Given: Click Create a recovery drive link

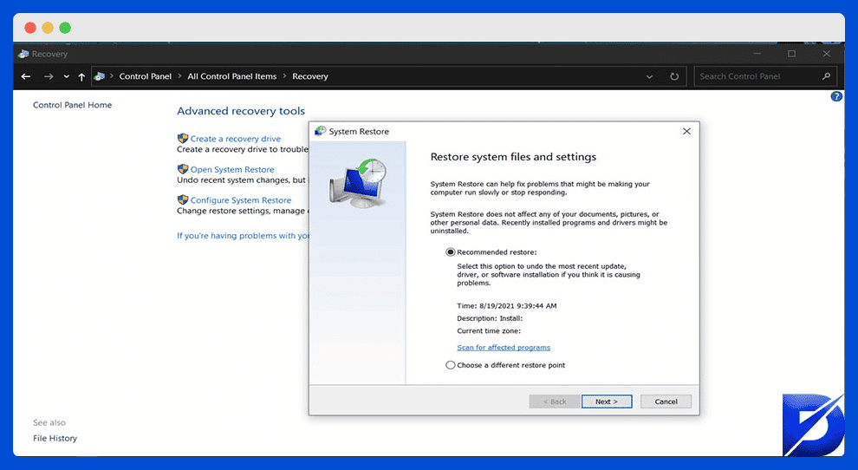Looking at the screenshot, I should (235, 139).
